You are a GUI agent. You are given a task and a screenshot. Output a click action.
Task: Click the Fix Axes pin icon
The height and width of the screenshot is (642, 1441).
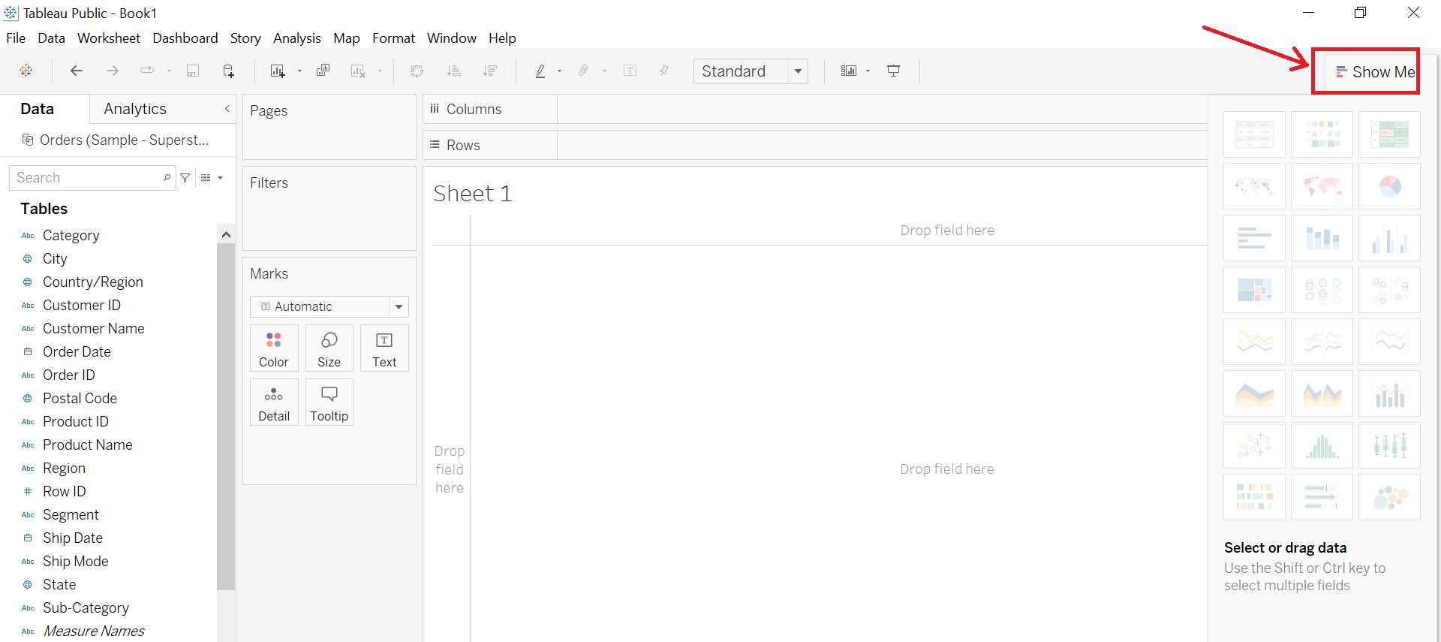[664, 71]
